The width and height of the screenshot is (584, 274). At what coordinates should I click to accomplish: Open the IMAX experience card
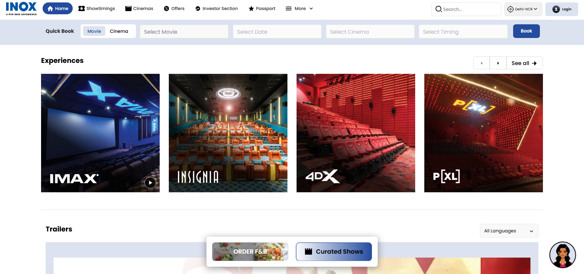coord(100,133)
